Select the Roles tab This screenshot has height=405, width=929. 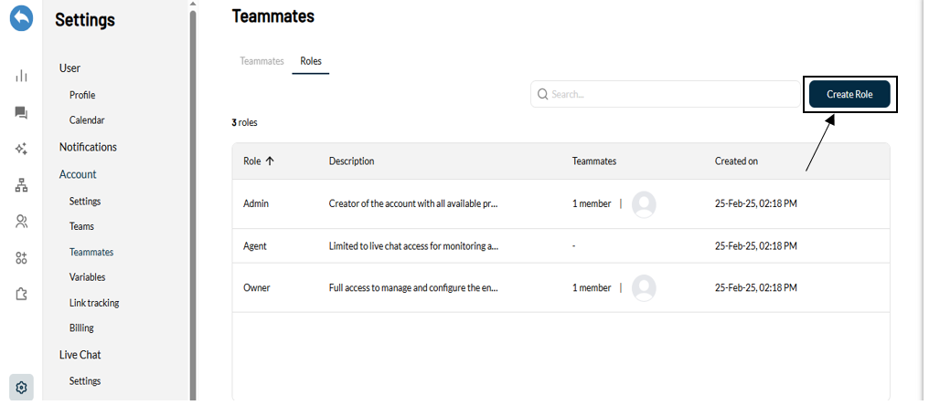pos(311,61)
